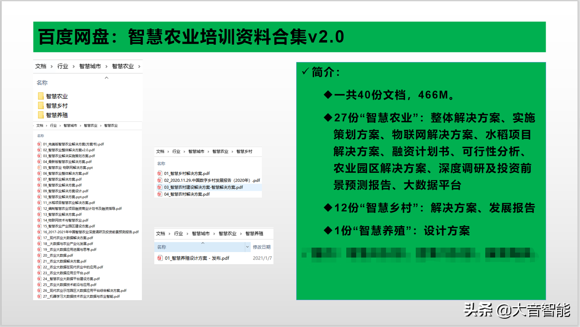
Task: Go to 行业 in top folder breadcrumb
Action: [x=63, y=66]
